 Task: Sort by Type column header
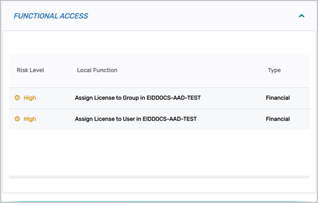click(x=274, y=71)
